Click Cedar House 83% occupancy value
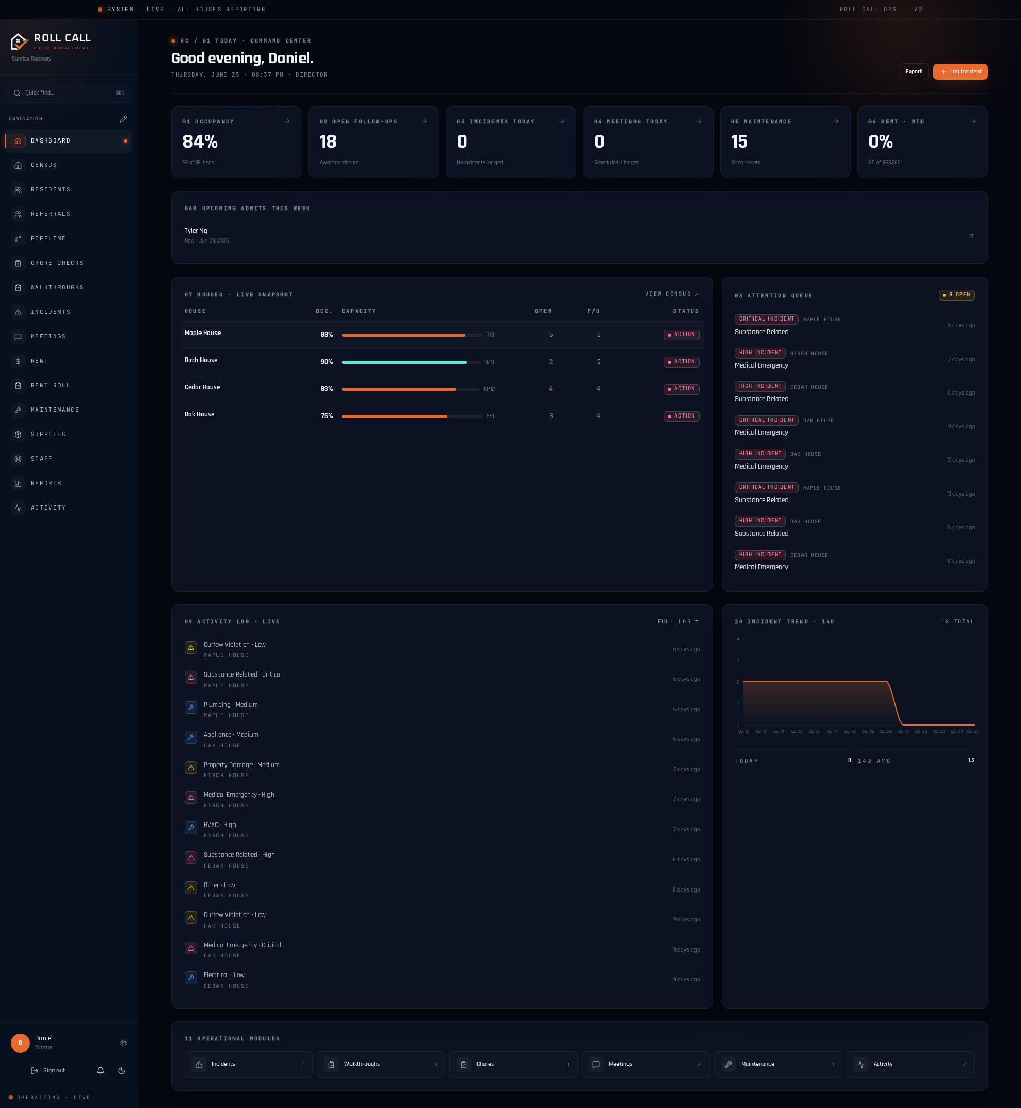1021x1108 pixels. tap(327, 389)
